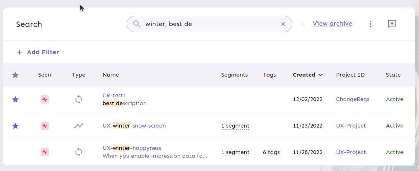Toggle favorites column star header

coord(15,75)
